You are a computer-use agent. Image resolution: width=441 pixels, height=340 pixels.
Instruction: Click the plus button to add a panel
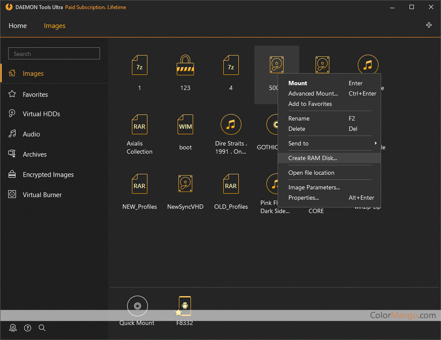429,25
